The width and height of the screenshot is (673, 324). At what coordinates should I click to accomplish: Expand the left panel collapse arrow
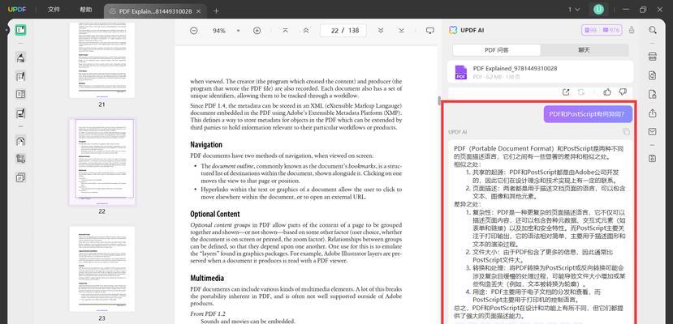6,30
